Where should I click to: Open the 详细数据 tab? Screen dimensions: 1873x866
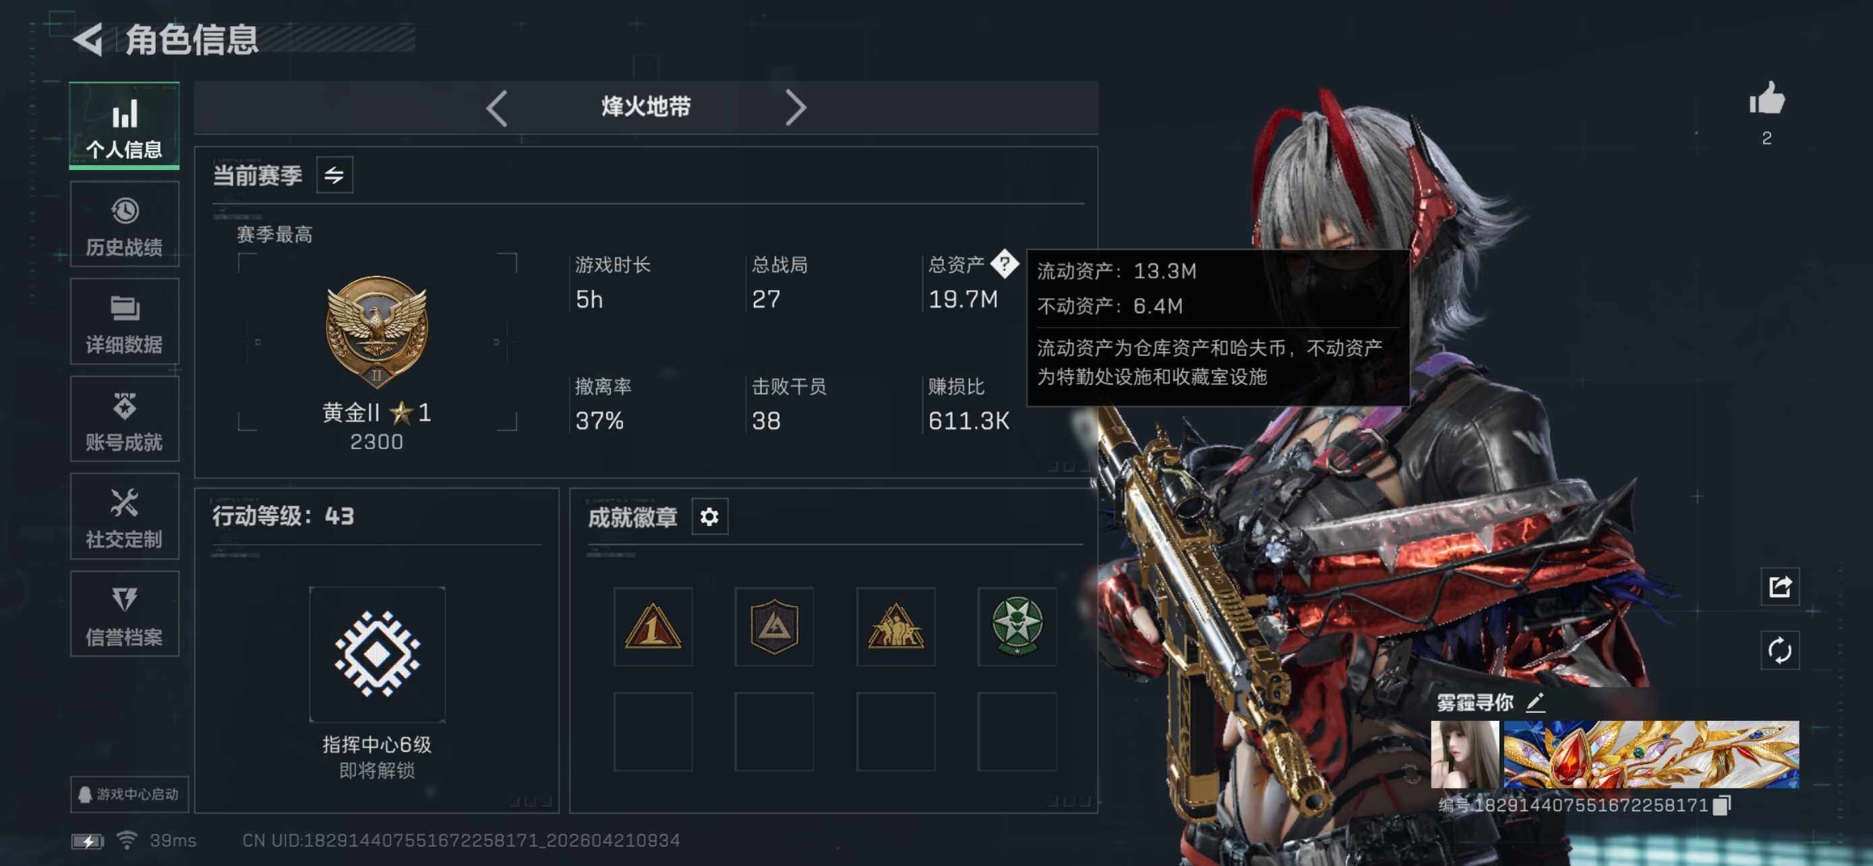(x=124, y=322)
